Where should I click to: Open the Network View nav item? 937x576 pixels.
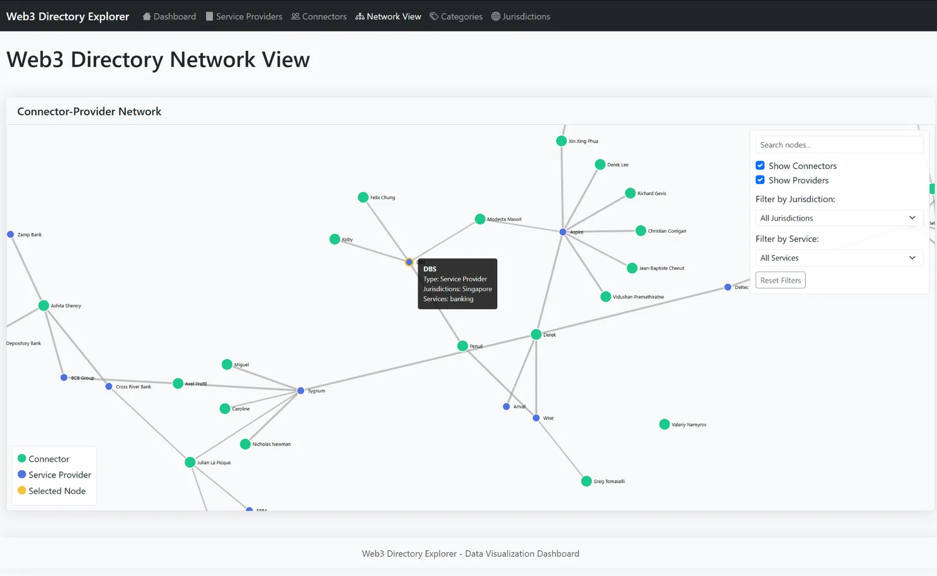tap(388, 16)
